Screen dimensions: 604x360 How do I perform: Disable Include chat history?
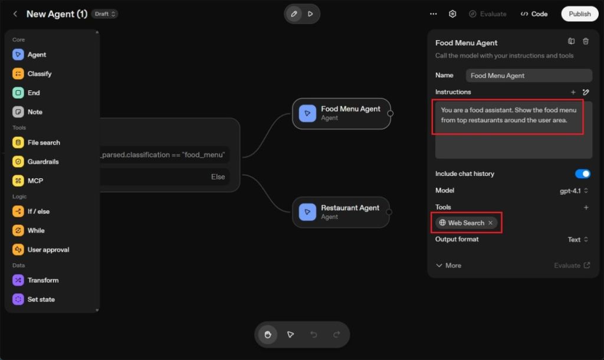583,174
